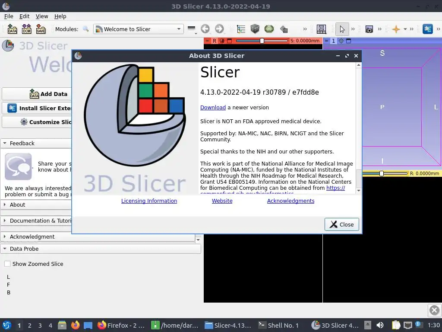Launch Firefox from the taskbar quick-launch icon
The width and height of the screenshot is (442, 332).
point(75,325)
